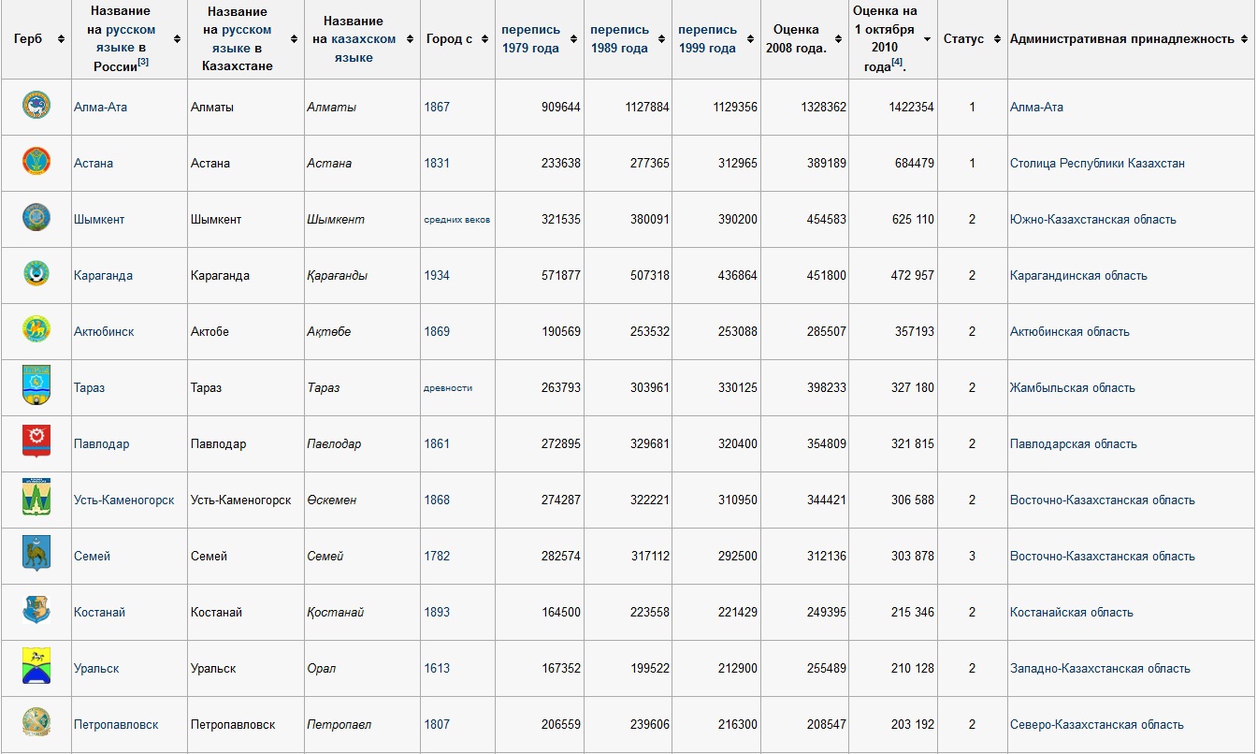Open 'Актюбинская область' link
Viewport: 1257px width, 754px height.
1070,331
